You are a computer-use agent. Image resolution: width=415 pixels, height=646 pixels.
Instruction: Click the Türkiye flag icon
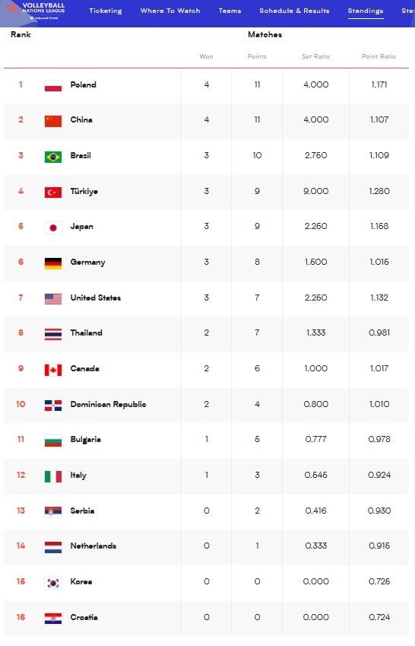pyautogui.click(x=53, y=193)
